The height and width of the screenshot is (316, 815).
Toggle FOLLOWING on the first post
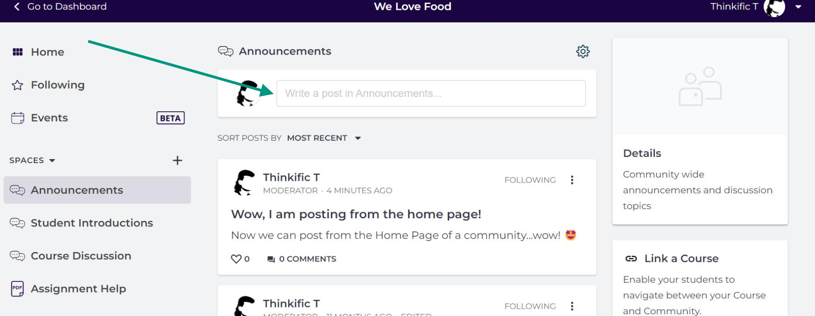(530, 180)
